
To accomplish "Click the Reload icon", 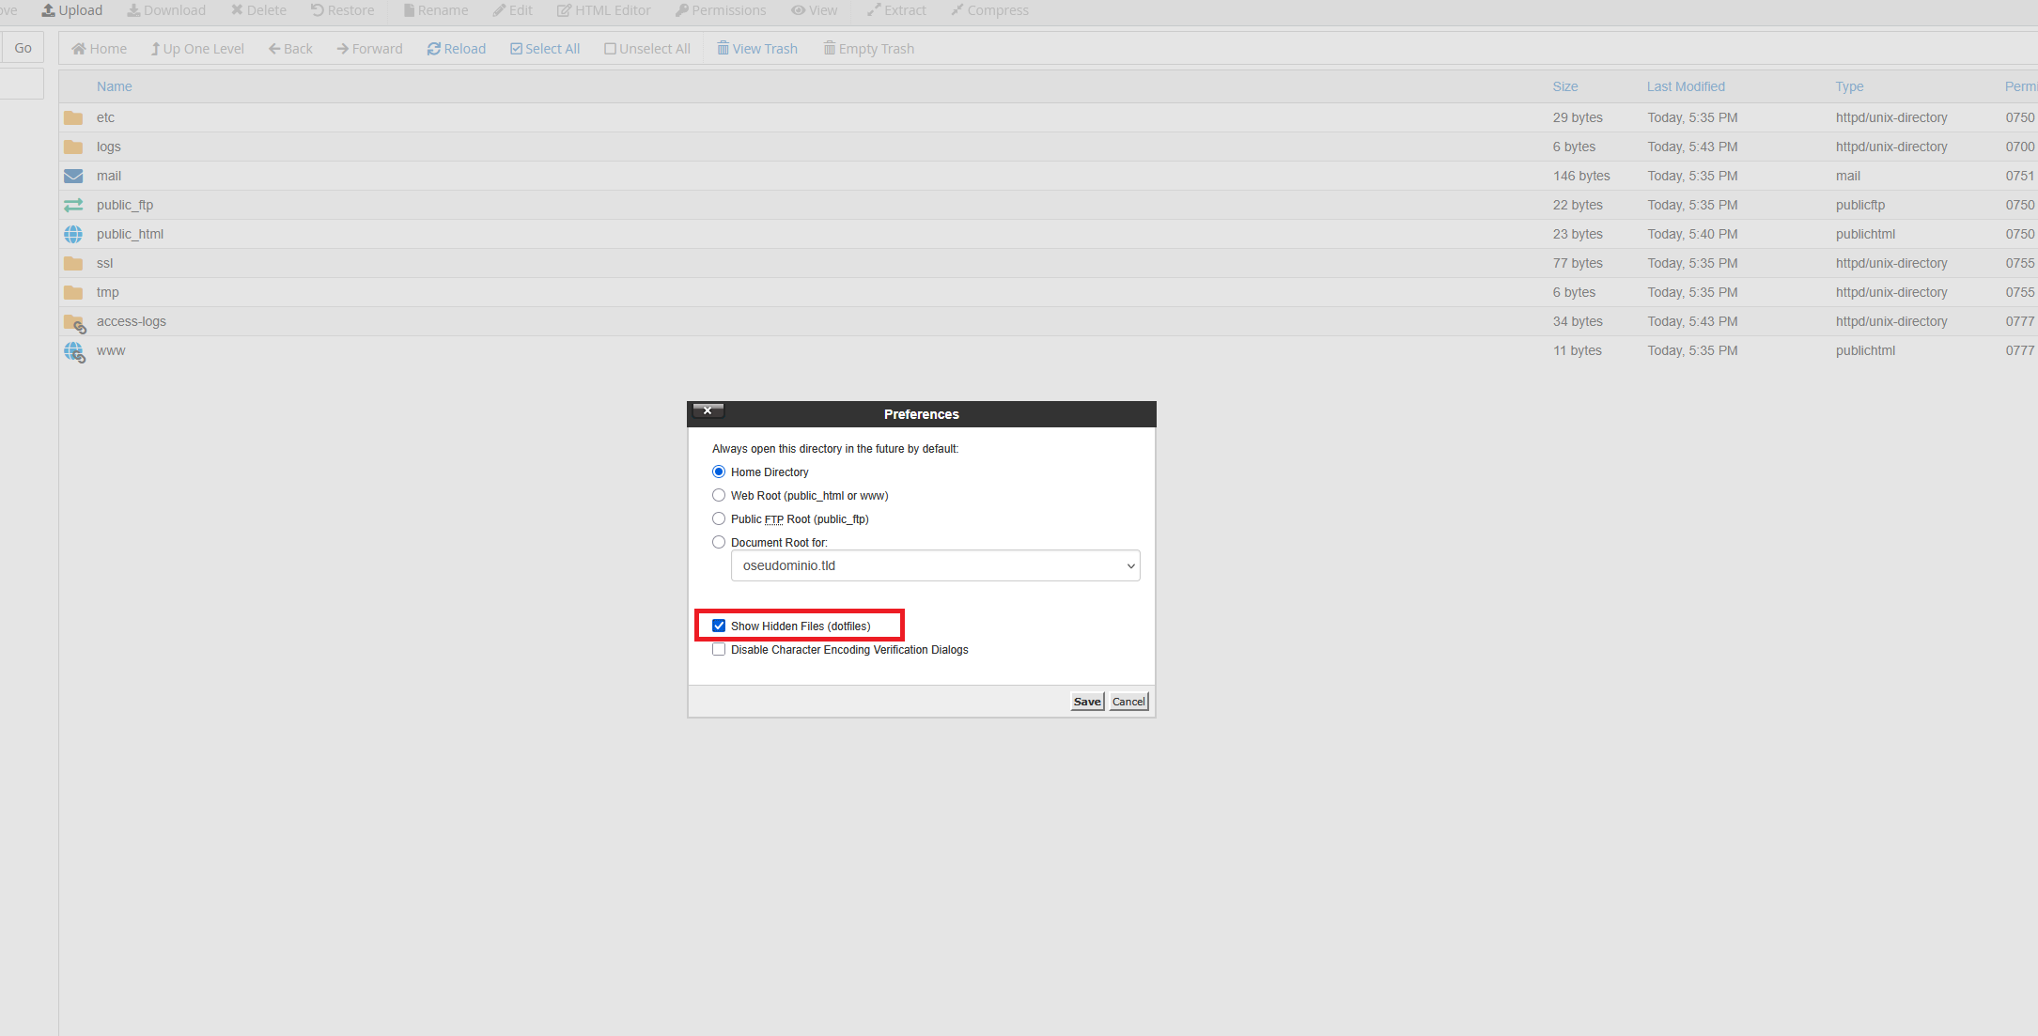I will [434, 49].
